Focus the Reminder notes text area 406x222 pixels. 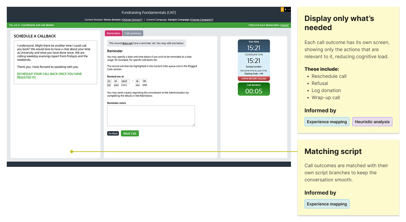(x=151, y=116)
